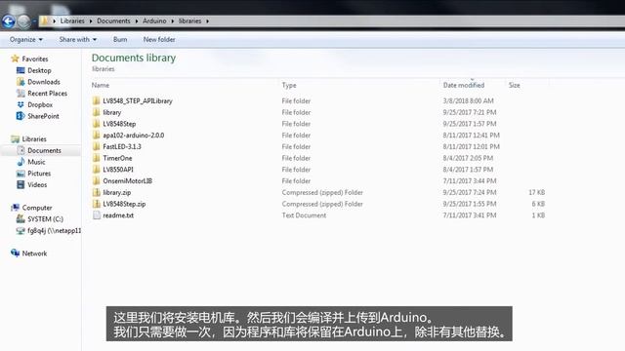Viewport: 625px width, 351px height.
Task: Select Favorites label in navigation pane
Action: click(35, 58)
